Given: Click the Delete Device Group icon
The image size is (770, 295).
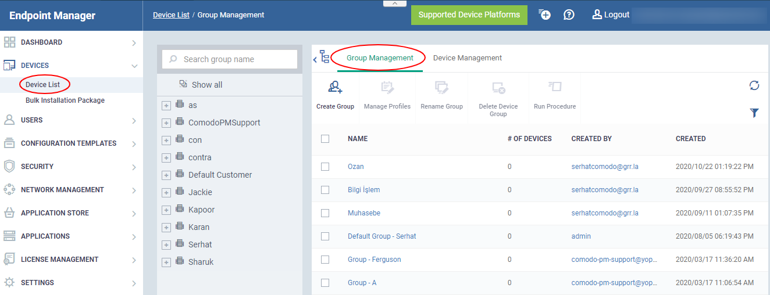Looking at the screenshot, I should [x=498, y=88].
